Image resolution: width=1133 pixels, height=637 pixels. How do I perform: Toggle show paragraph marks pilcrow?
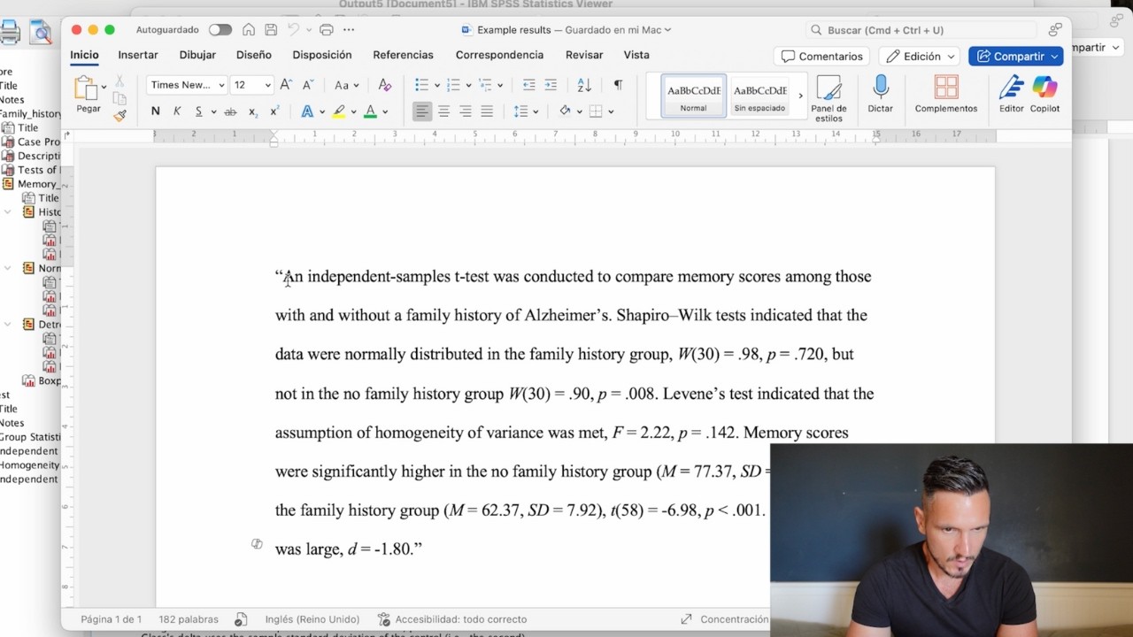coord(618,85)
